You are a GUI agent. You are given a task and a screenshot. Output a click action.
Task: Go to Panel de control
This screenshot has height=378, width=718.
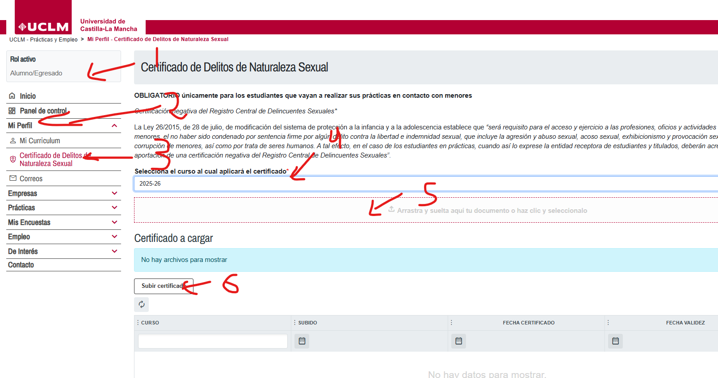43,111
